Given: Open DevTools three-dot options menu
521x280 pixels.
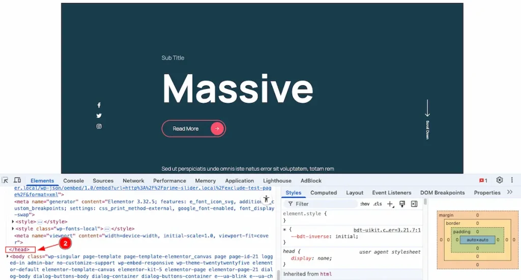Looking at the screenshot, I should [x=512, y=181].
